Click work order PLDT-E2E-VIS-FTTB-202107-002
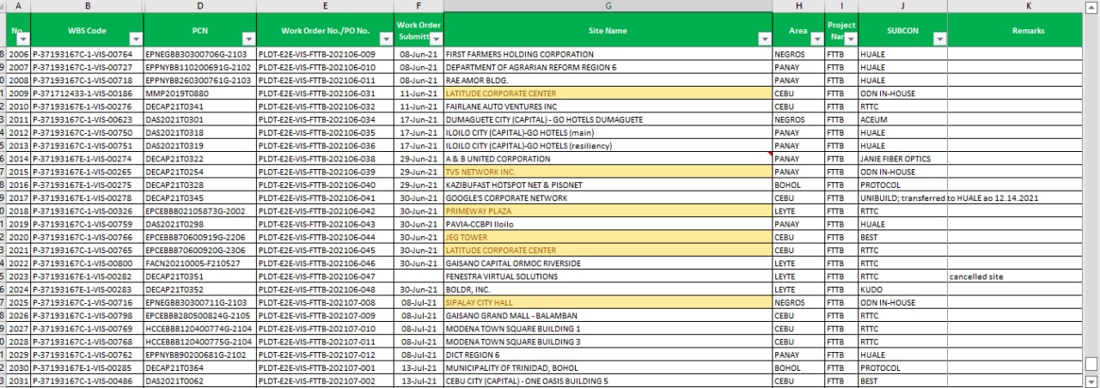 coord(325,380)
